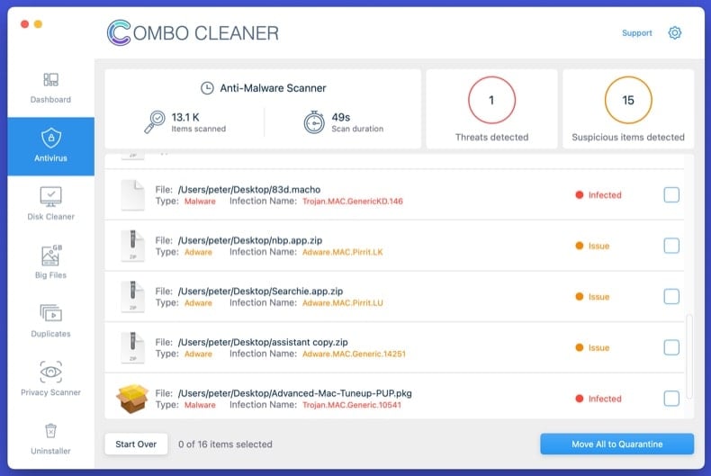Click the Issue status of nbp.app.zip

(x=599, y=246)
